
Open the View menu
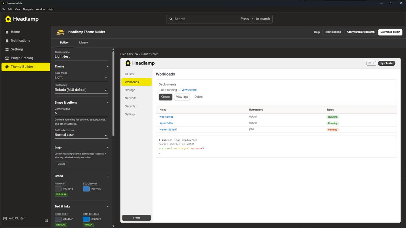click(18, 9)
